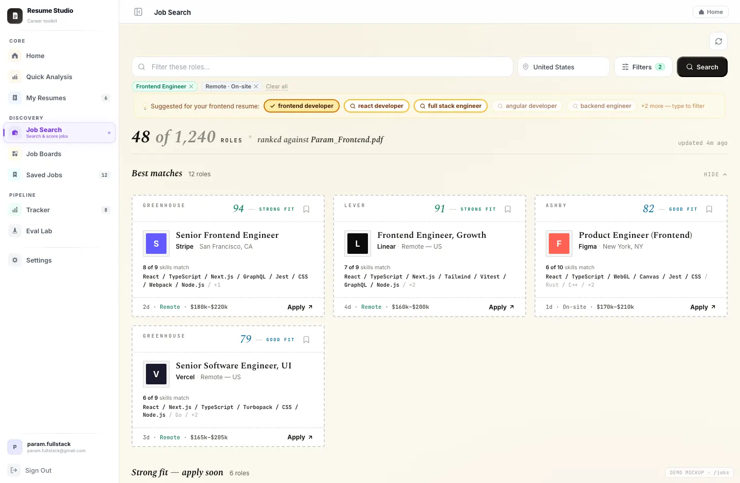Bookmark the Linear Frontend Engineer, Growth job
This screenshot has height=483, width=740.
[x=508, y=209]
